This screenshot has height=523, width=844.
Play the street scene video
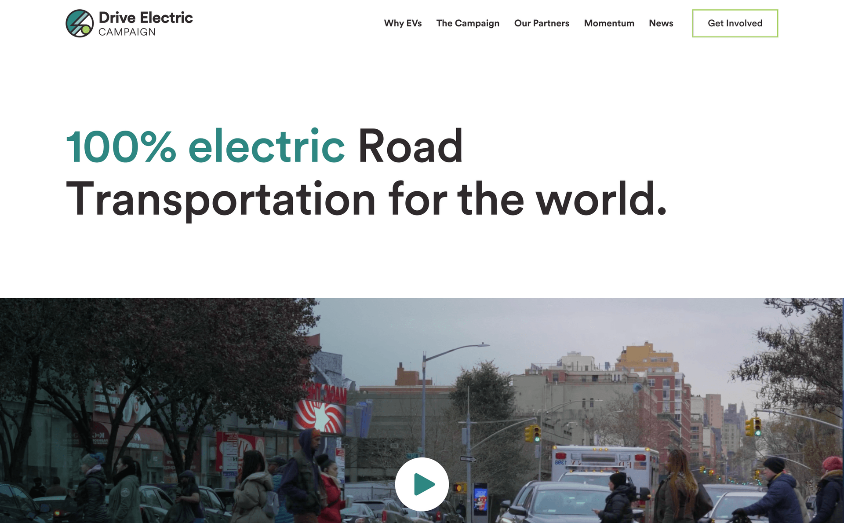pos(422,484)
